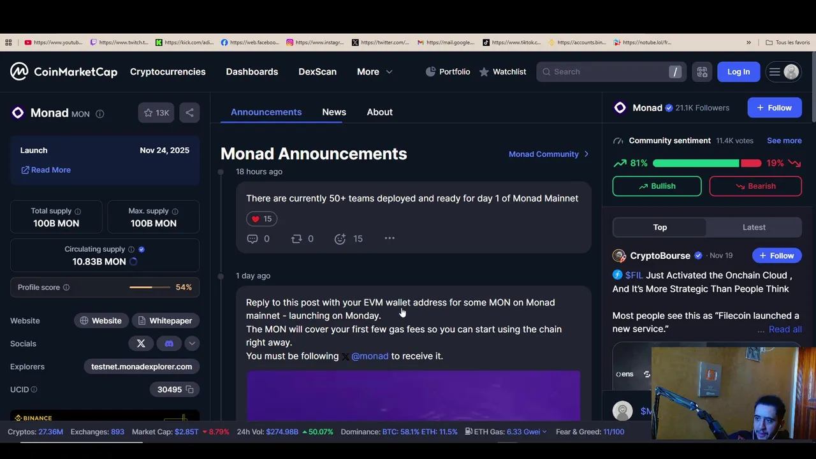
Task: Open Monad's X social link
Action: tap(141, 344)
